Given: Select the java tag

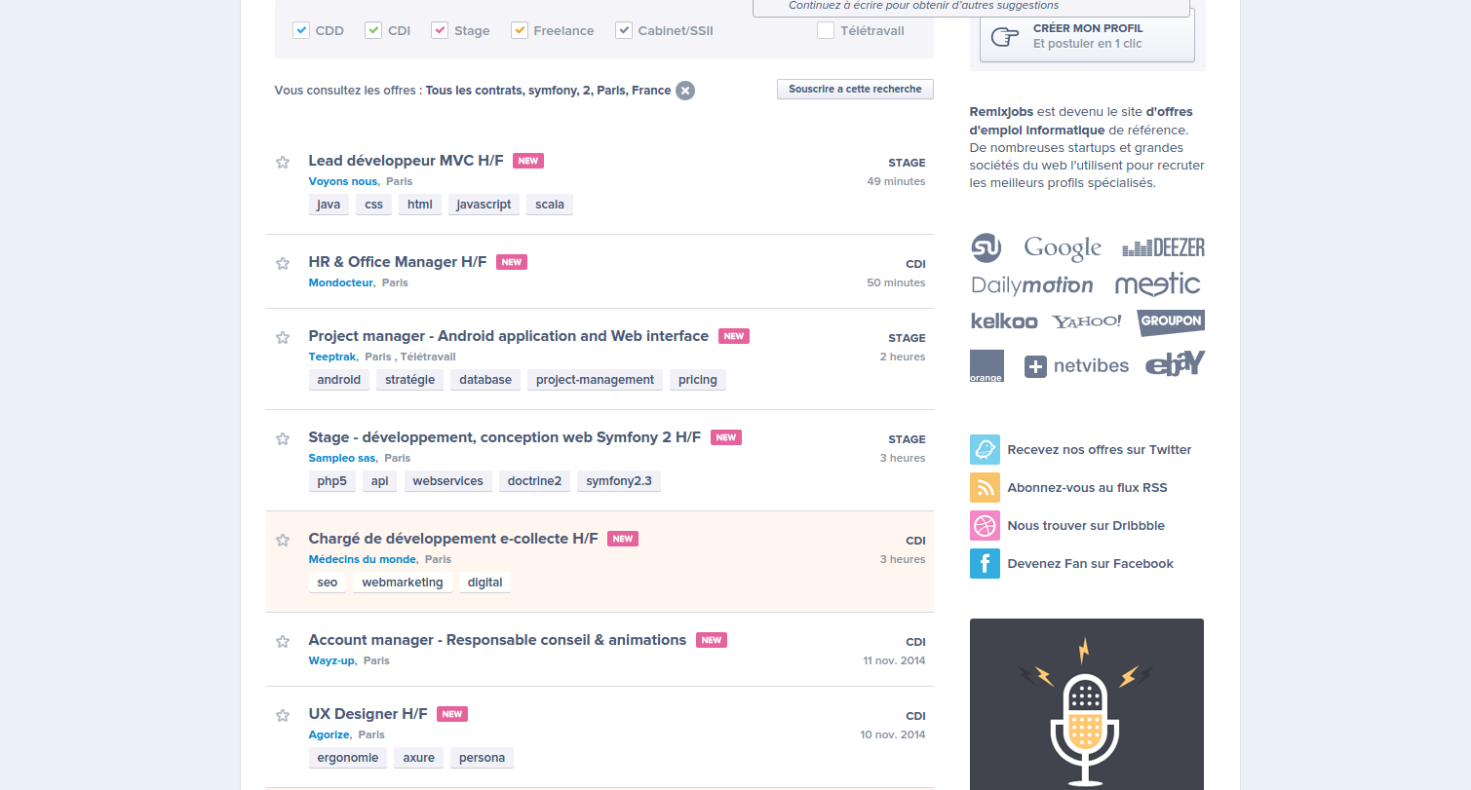Looking at the screenshot, I should pos(329,205).
